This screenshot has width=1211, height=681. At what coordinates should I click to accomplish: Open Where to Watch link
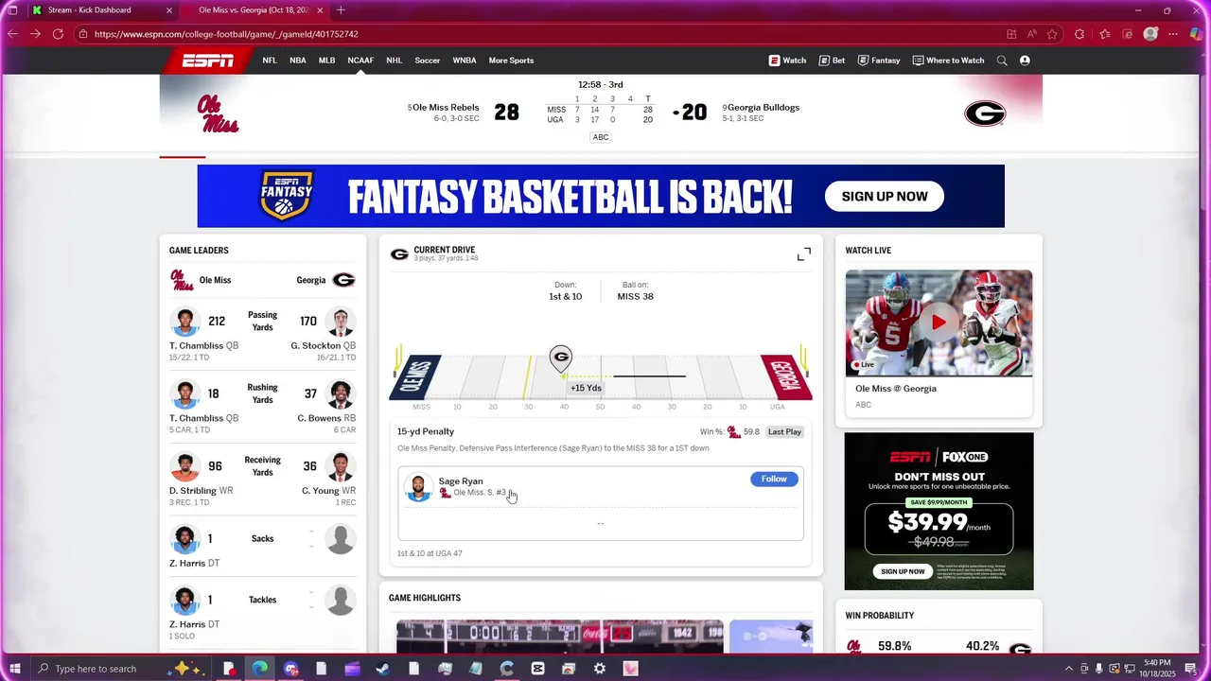click(x=948, y=61)
